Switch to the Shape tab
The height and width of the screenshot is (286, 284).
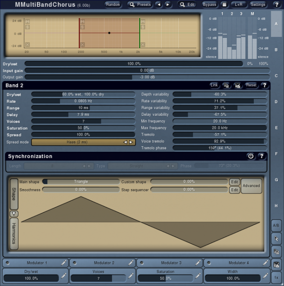tap(14, 194)
